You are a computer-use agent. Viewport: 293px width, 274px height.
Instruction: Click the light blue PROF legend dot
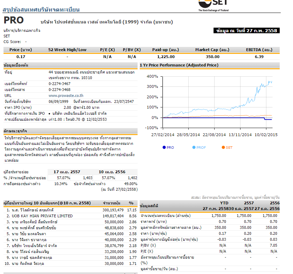194,147
